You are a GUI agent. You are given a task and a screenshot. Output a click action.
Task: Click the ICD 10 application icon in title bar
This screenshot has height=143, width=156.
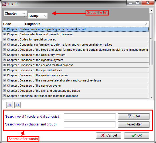[4, 4]
